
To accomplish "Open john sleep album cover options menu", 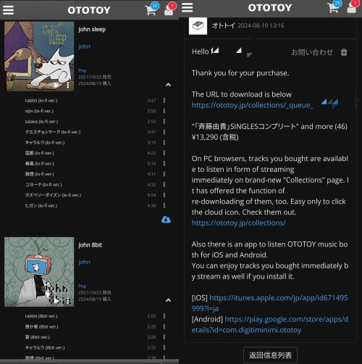I will pos(68,85).
